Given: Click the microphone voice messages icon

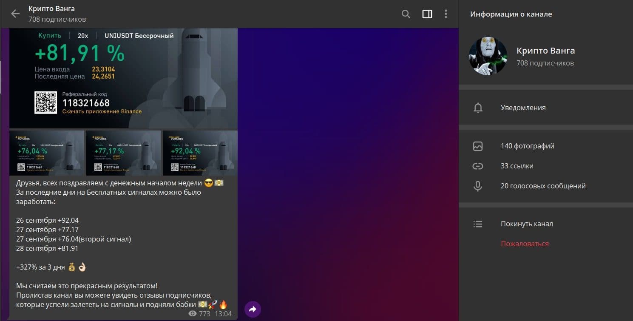Looking at the screenshot, I should [x=478, y=186].
